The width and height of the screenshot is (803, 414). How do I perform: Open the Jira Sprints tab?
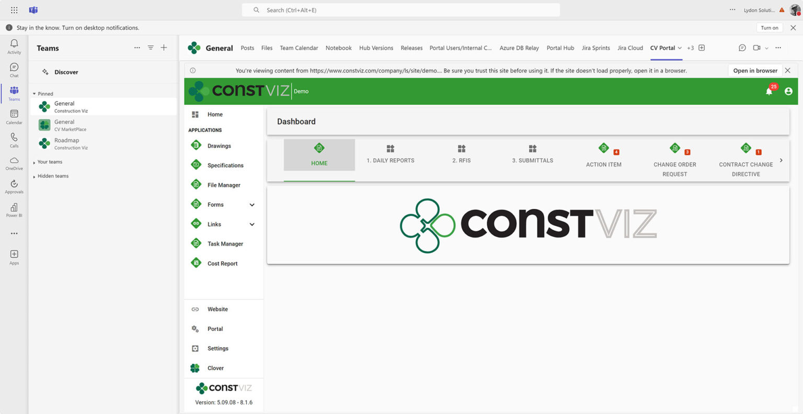(595, 48)
